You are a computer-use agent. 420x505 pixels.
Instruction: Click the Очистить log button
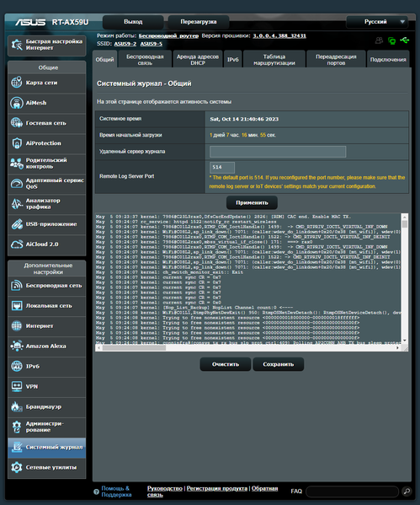coord(226,364)
